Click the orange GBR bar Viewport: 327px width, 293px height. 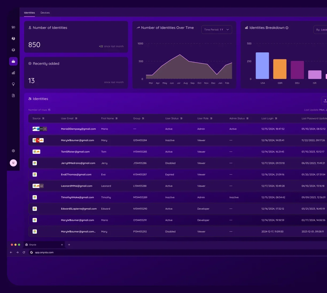click(x=280, y=69)
